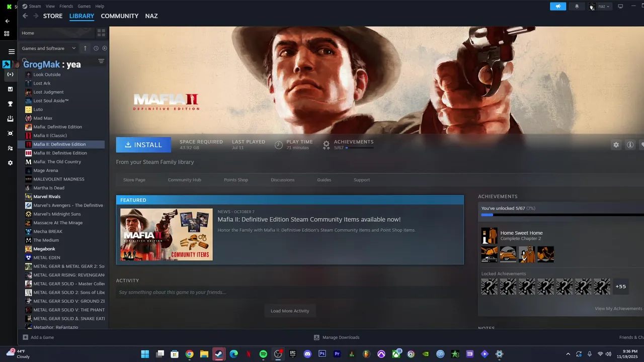Open Manage Downloads
Screen dimensions: 644x362
tap(337, 337)
